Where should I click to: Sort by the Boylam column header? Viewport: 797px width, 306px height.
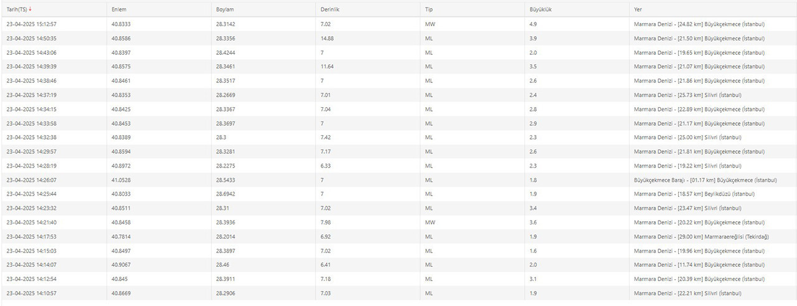coord(225,10)
